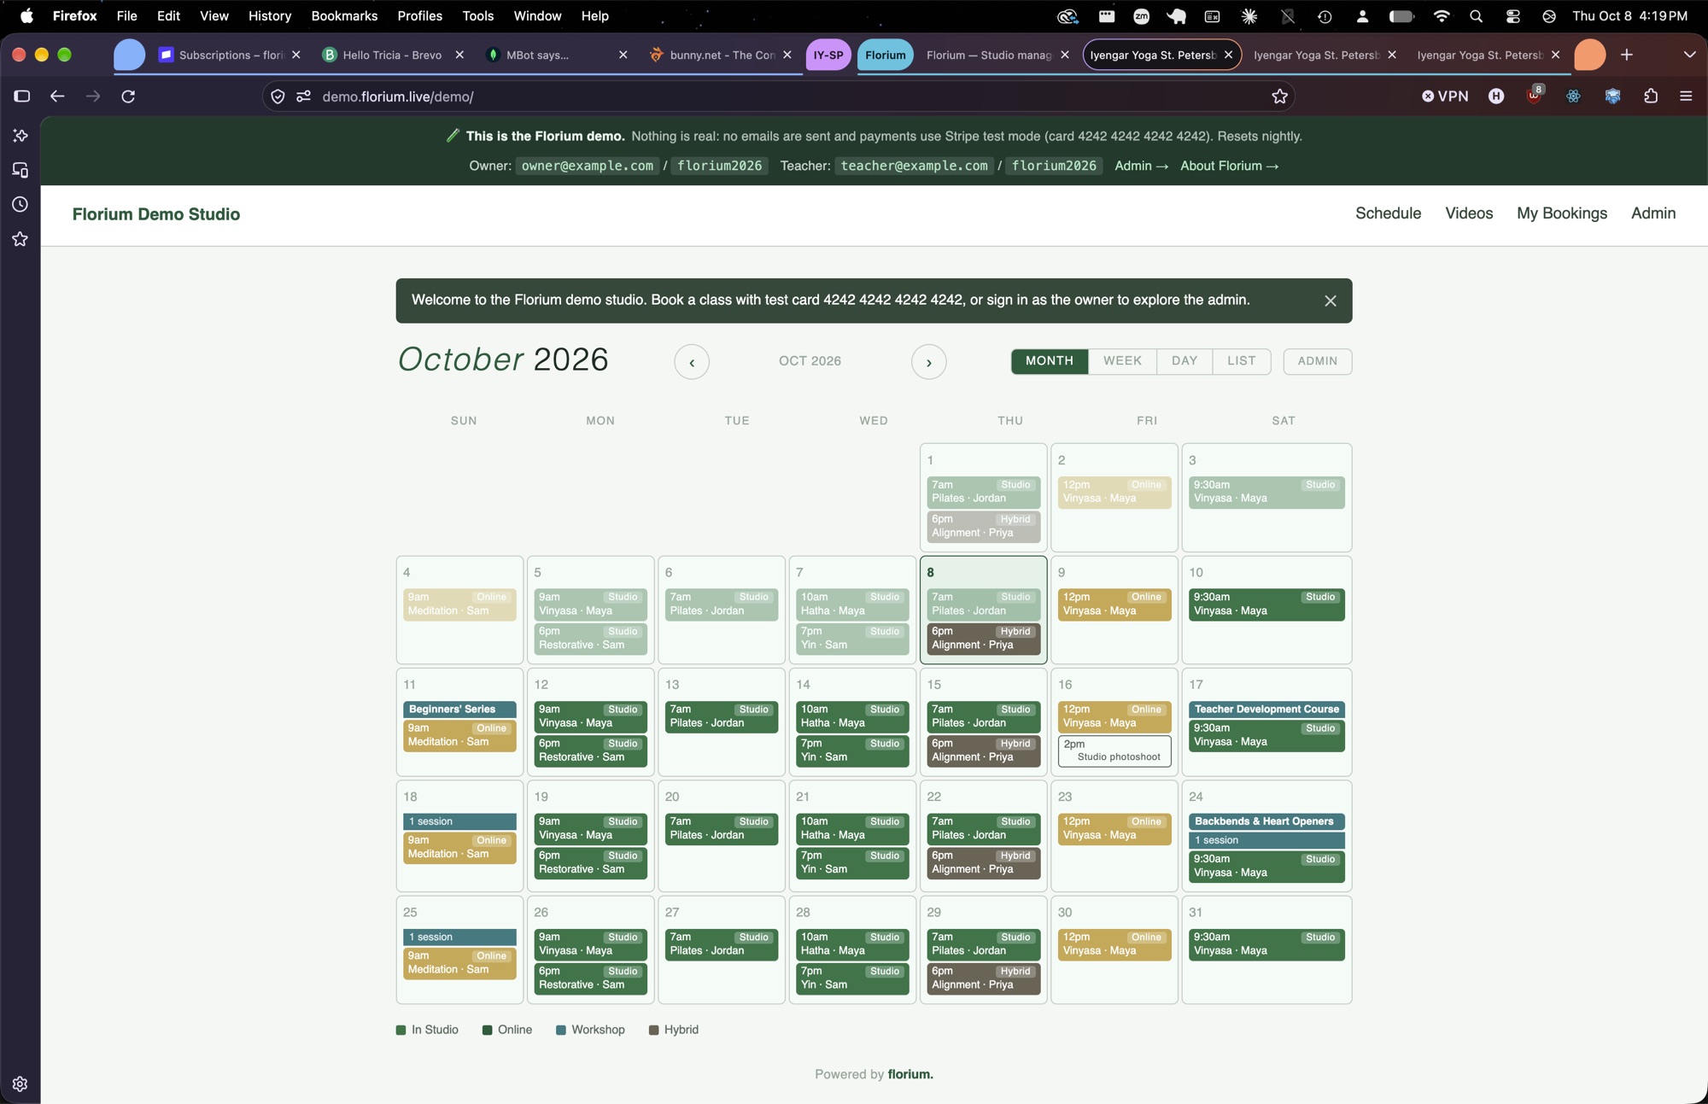Bookmark this page with the star icon
This screenshot has width=1708, height=1104.
tap(1279, 96)
